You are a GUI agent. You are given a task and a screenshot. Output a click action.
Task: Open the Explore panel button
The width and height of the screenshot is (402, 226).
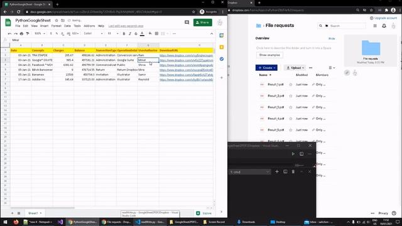point(204,213)
